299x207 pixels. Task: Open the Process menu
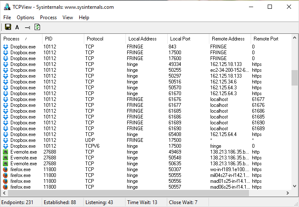(x=48, y=18)
